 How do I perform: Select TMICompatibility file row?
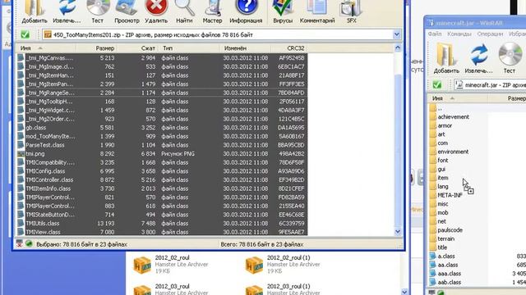click(163, 162)
